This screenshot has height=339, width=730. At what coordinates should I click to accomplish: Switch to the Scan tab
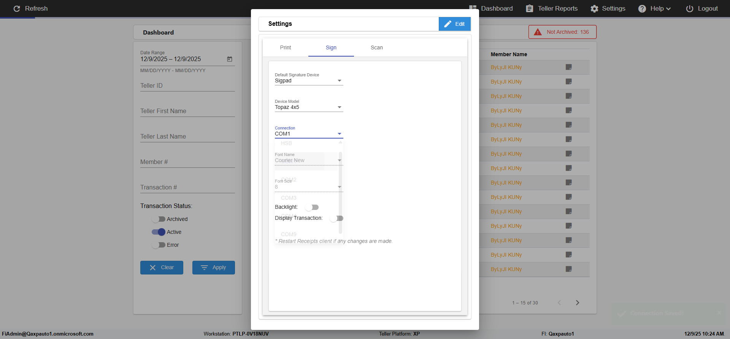point(377,47)
